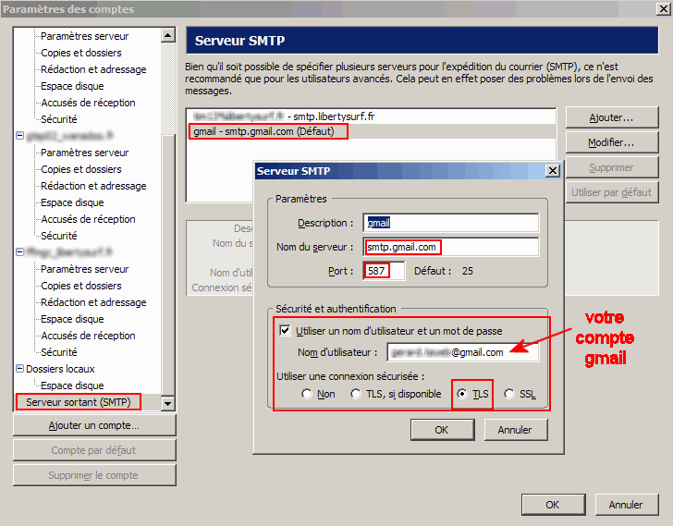The height and width of the screenshot is (526, 673).
Task: Choose the TLS radio button
Action: click(462, 394)
